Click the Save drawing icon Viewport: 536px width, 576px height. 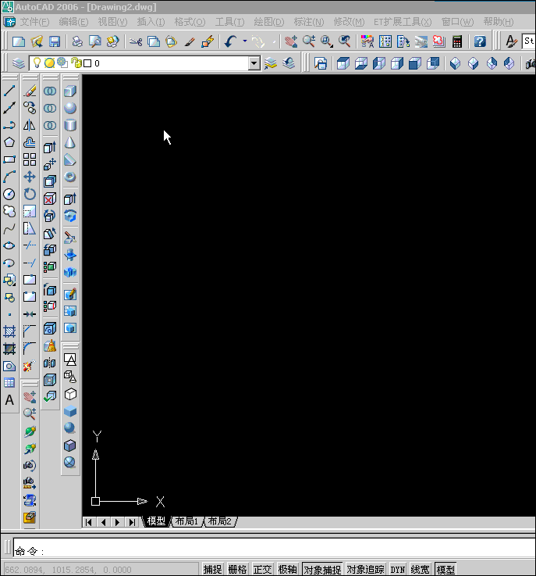(55, 41)
